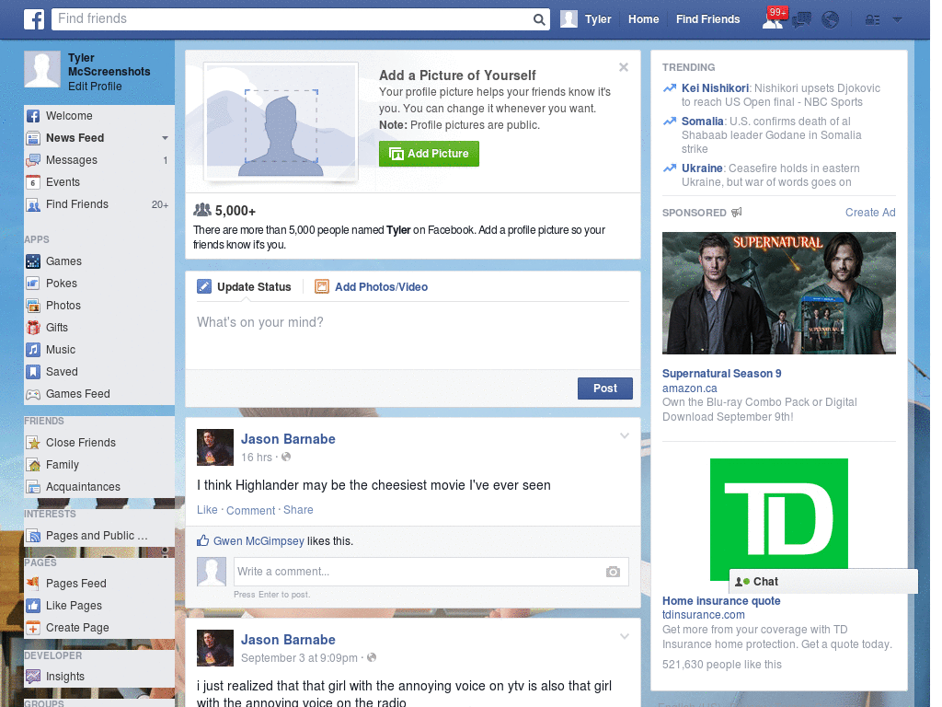This screenshot has height=707, width=942.
Task: Click the Create Page plus icon
Action: [x=33, y=628]
